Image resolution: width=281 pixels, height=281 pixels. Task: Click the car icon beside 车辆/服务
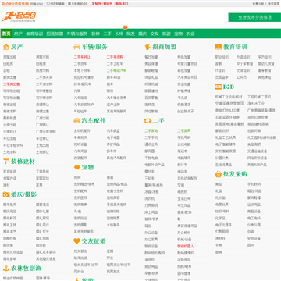point(76,47)
